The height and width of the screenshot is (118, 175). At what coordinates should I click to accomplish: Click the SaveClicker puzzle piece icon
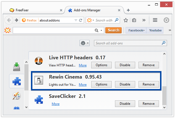(x=39, y=100)
